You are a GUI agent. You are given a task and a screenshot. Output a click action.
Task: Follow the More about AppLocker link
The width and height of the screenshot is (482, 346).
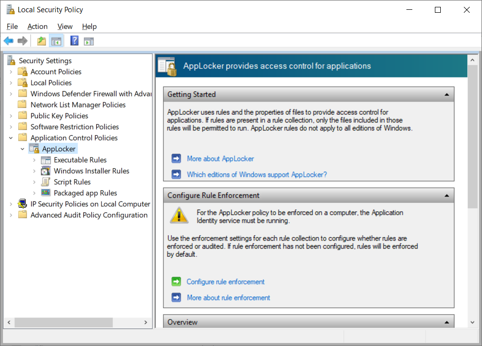coord(220,159)
